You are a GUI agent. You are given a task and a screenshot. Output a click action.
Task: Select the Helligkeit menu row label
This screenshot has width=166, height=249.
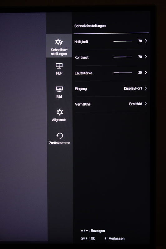81,42
